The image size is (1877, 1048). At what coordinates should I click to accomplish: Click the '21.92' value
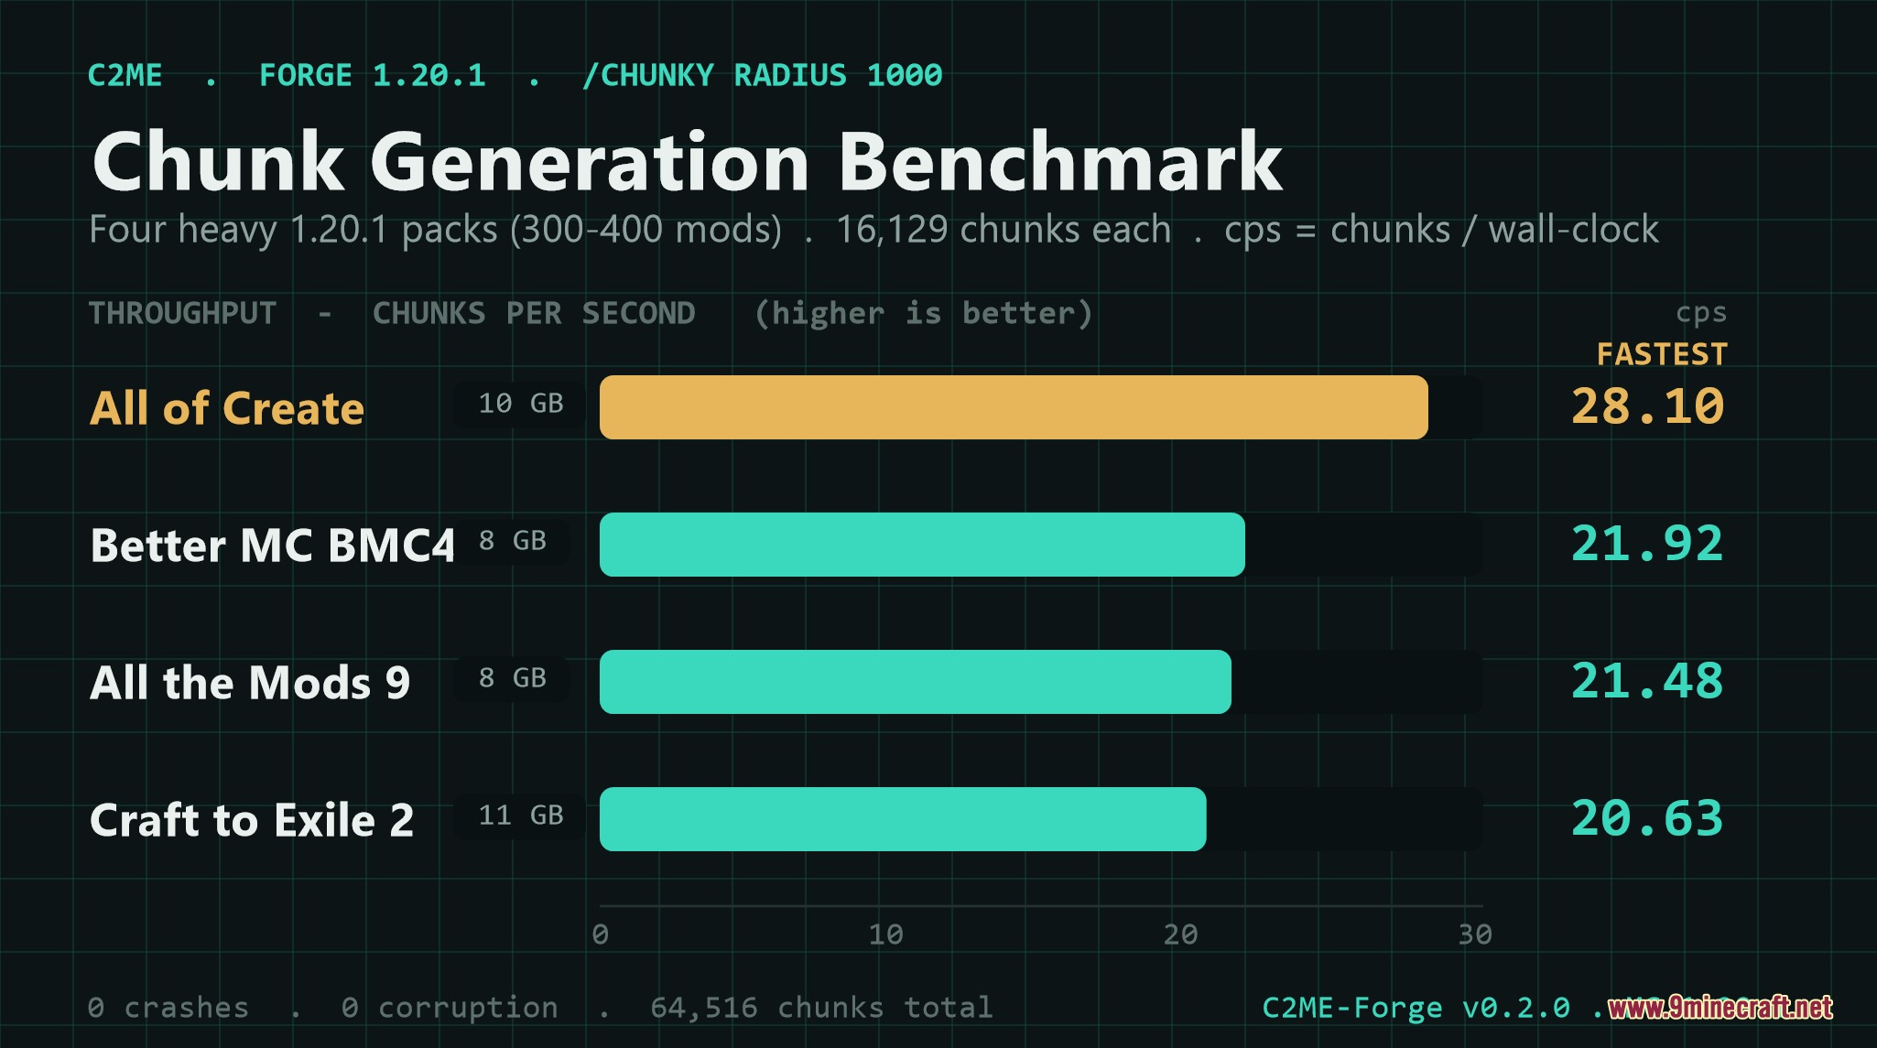coord(1647,543)
